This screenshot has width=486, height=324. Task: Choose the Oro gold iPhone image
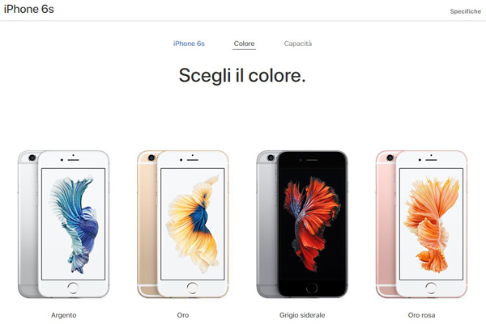[x=183, y=224]
